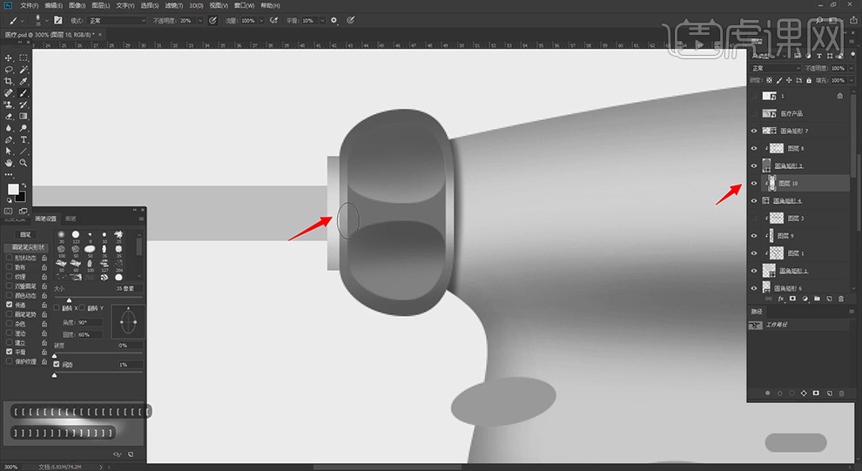Viewport: 862px width, 471px height.
Task: Hide the 图层 8 layer
Action: [x=754, y=148]
